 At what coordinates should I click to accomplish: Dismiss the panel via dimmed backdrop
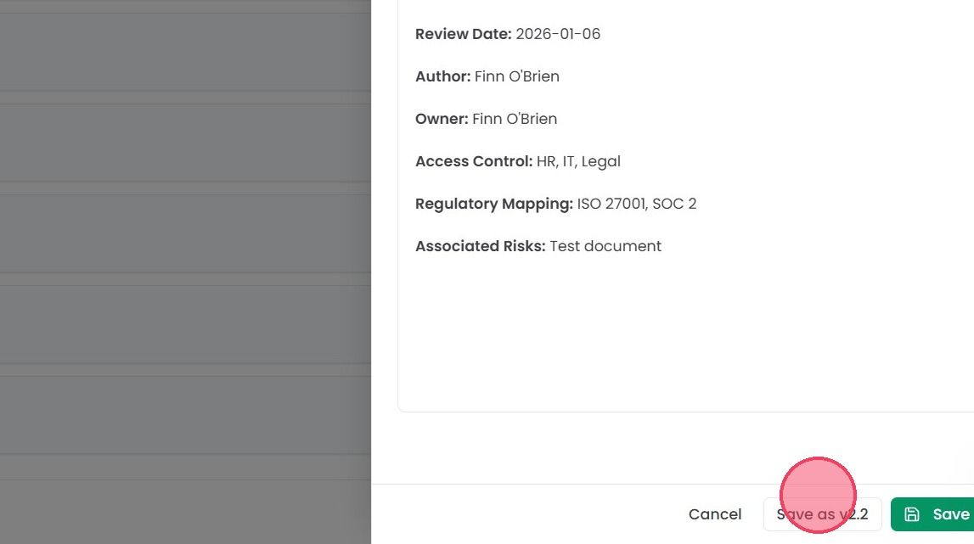tap(185, 272)
